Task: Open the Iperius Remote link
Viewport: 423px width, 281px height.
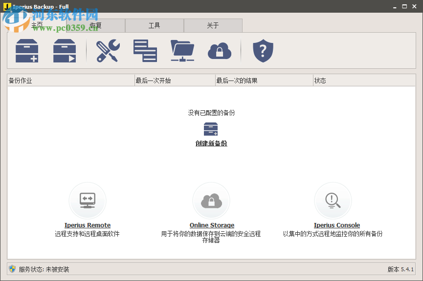Action: click(x=87, y=225)
